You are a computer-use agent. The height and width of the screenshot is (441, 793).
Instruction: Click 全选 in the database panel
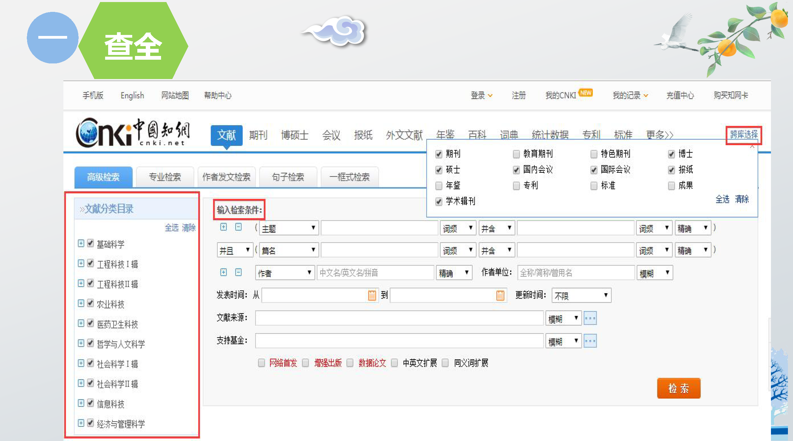[722, 199]
